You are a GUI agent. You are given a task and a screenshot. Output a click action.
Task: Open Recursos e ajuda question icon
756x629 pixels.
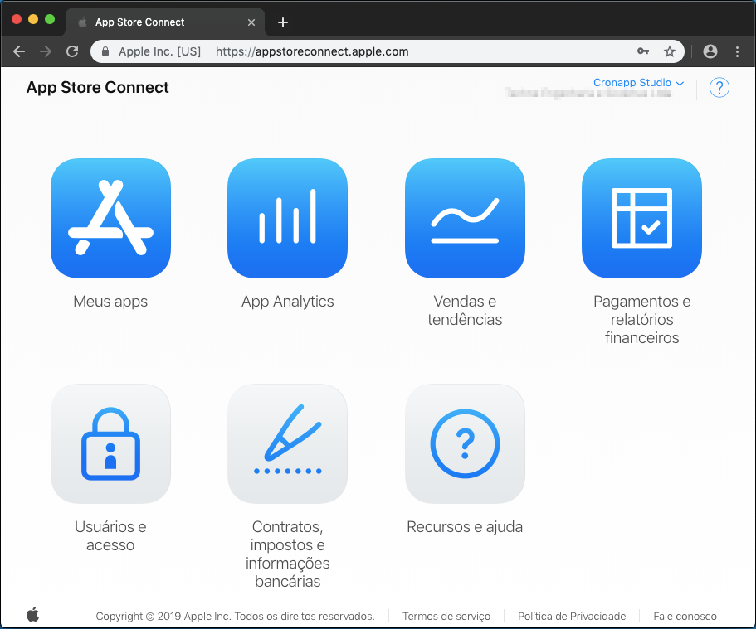(465, 443)
